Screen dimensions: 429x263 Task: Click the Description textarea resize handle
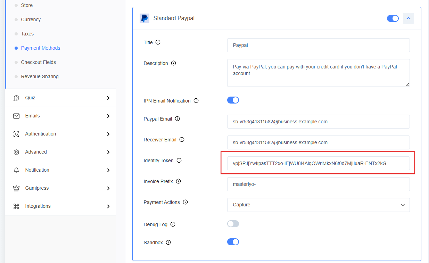click(x=407, y=84)
